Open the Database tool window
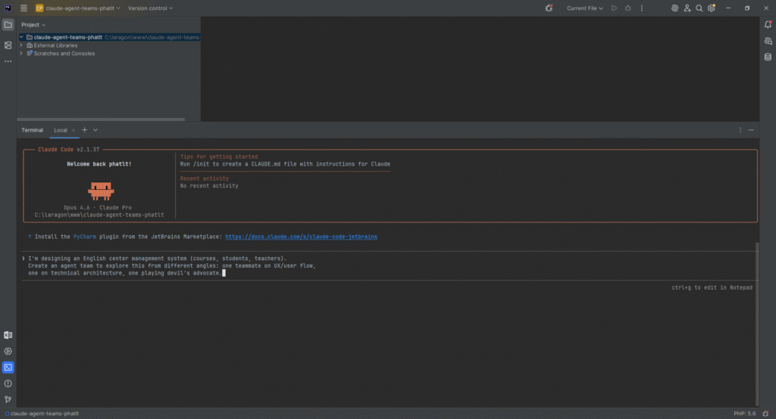This screenshot has height=419, width=776. click(x=768, y=57)
